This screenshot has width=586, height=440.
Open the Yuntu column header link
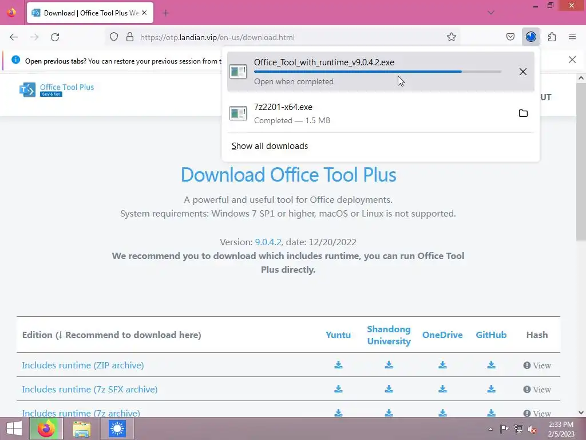pos(338,335)
